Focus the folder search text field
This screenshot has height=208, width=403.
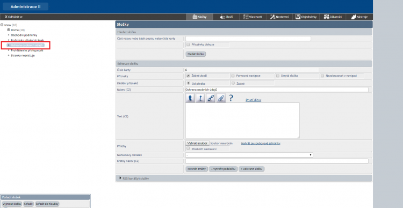point(248,39)
